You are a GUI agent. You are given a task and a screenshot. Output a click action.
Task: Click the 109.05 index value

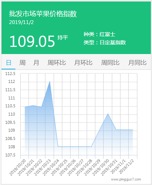pyautogui.click(x=32, y=41)
